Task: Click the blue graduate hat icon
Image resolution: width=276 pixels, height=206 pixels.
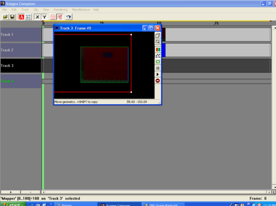Action: point(69,17)
